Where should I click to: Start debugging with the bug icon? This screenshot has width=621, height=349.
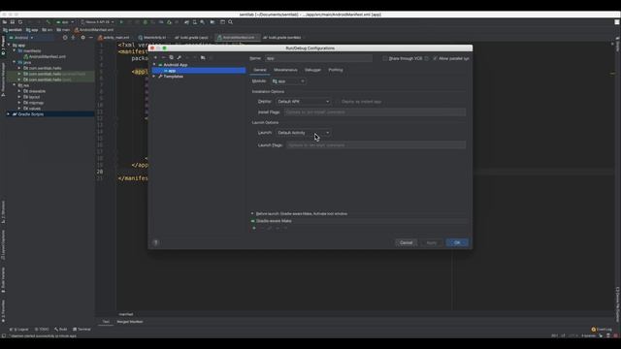(x=145, y=22)
